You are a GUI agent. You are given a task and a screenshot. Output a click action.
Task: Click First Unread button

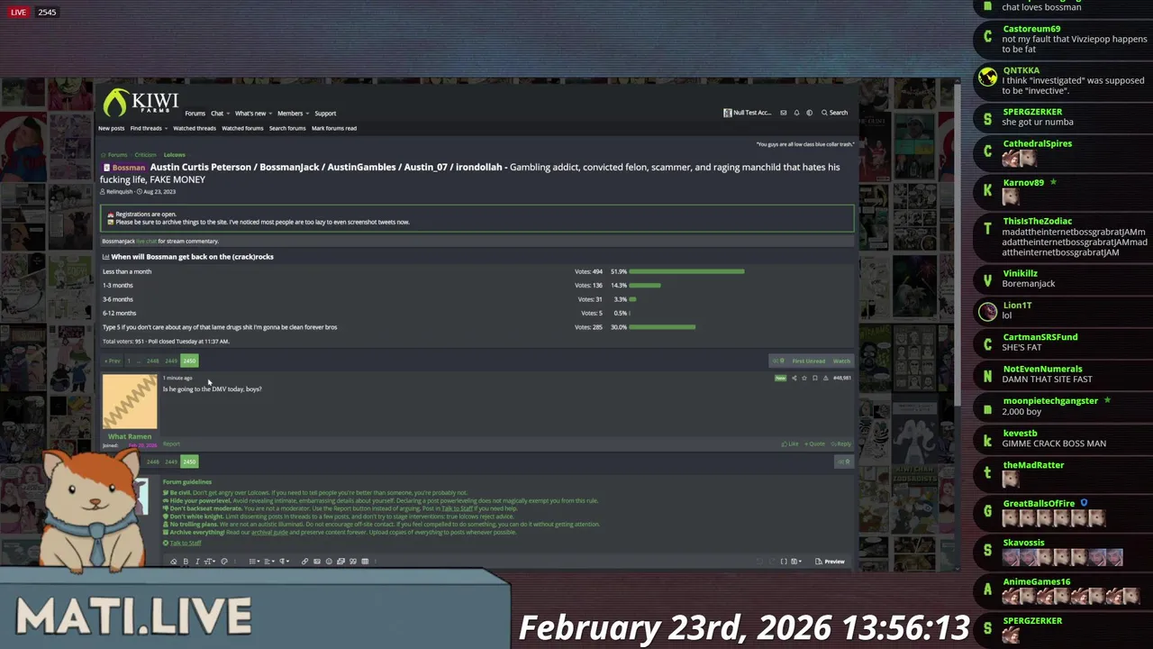[x=808, y=361]
